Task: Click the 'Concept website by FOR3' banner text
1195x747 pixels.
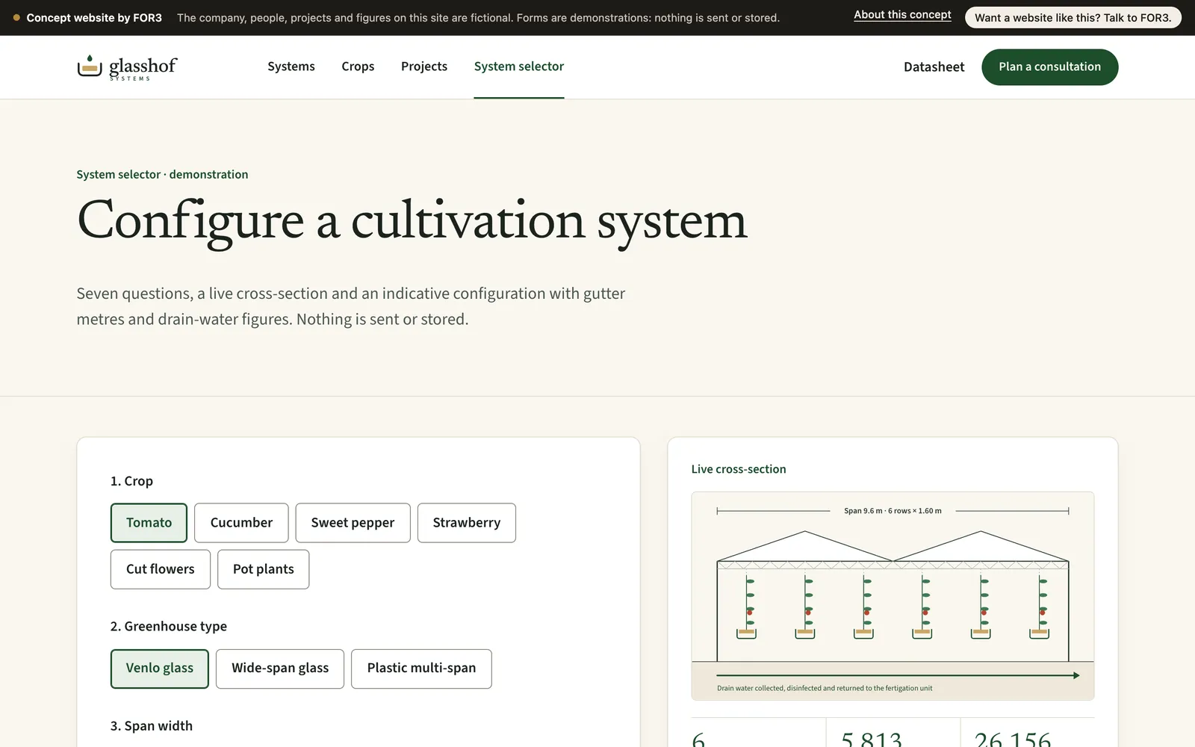Action: point(94,18)
